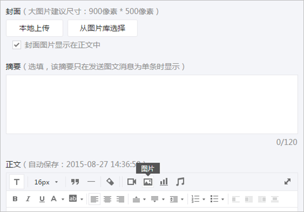Screen dimensions: 304x212
Task: Toggle bold formatting
Action: tap(15, 199)
